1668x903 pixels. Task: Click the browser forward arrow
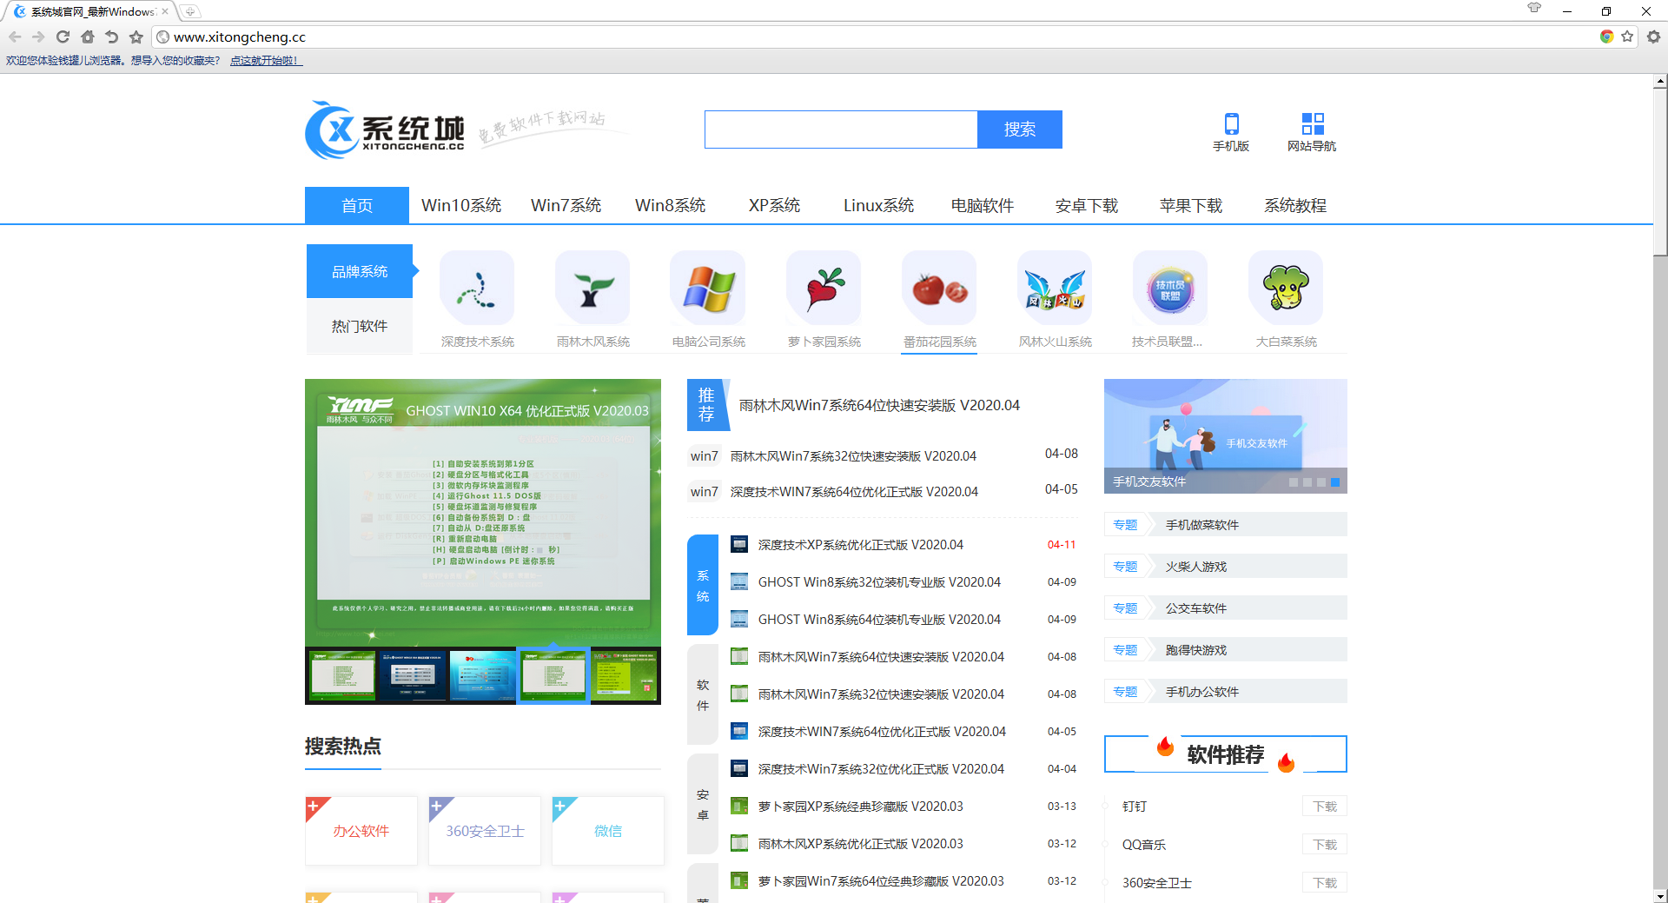coord(38,37)
